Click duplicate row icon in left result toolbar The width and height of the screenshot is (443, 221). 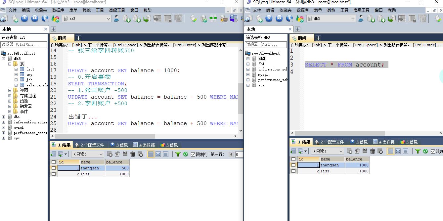[x=118, y=154]
